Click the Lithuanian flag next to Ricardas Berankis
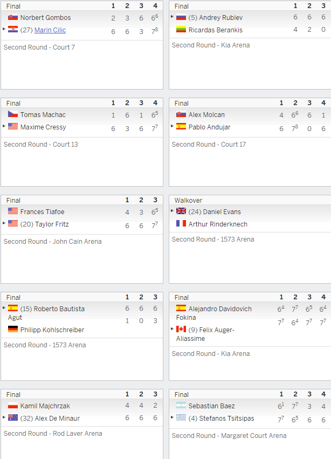This screenshot has height=459, width=331. pos(181,29)
